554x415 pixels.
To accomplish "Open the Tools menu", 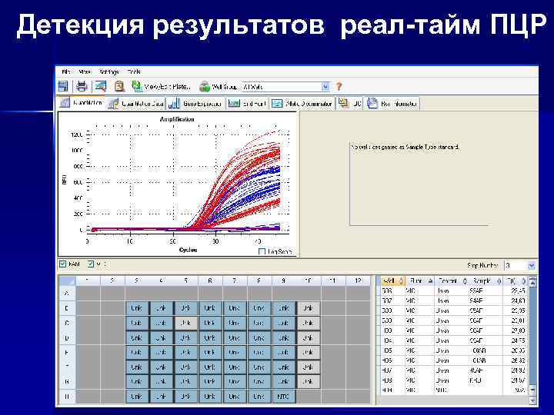I will 134,71.
